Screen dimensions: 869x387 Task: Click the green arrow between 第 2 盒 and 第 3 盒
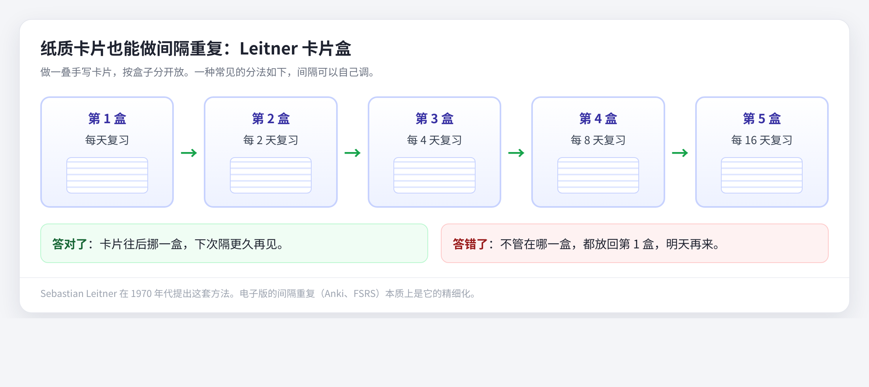(352, 153)
